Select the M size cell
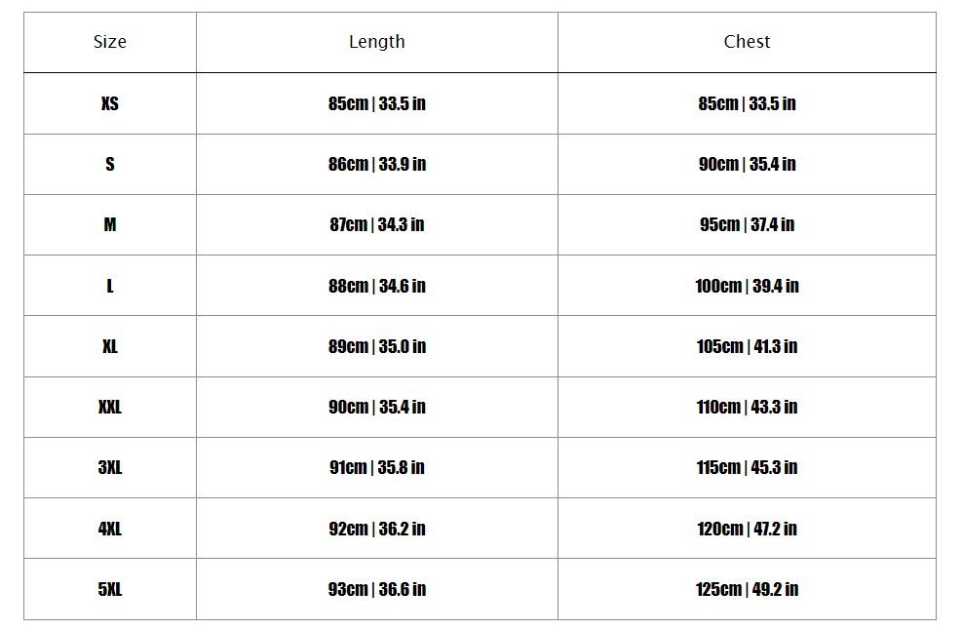 click(x=110, y=224)
